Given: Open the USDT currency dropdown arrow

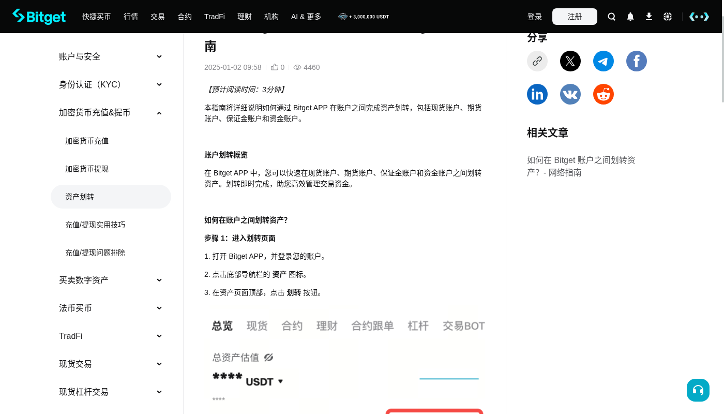Looking at the screenshot, I should click(281, 381).
